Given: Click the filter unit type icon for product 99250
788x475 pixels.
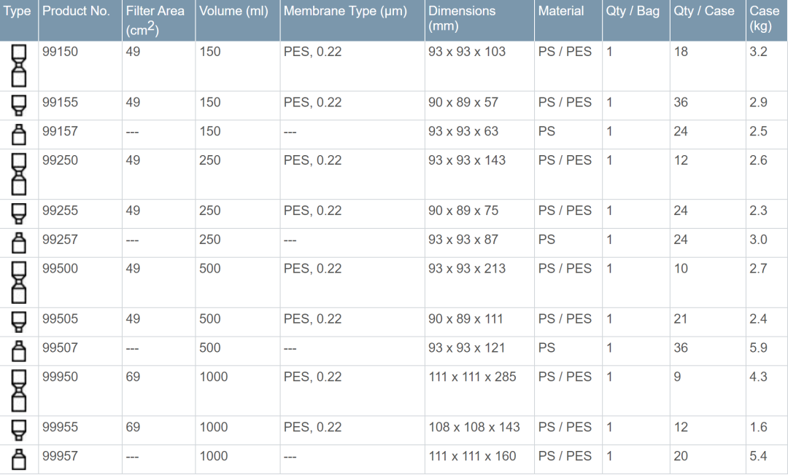Looking at the screenshot, I should [x=18, y=174].
